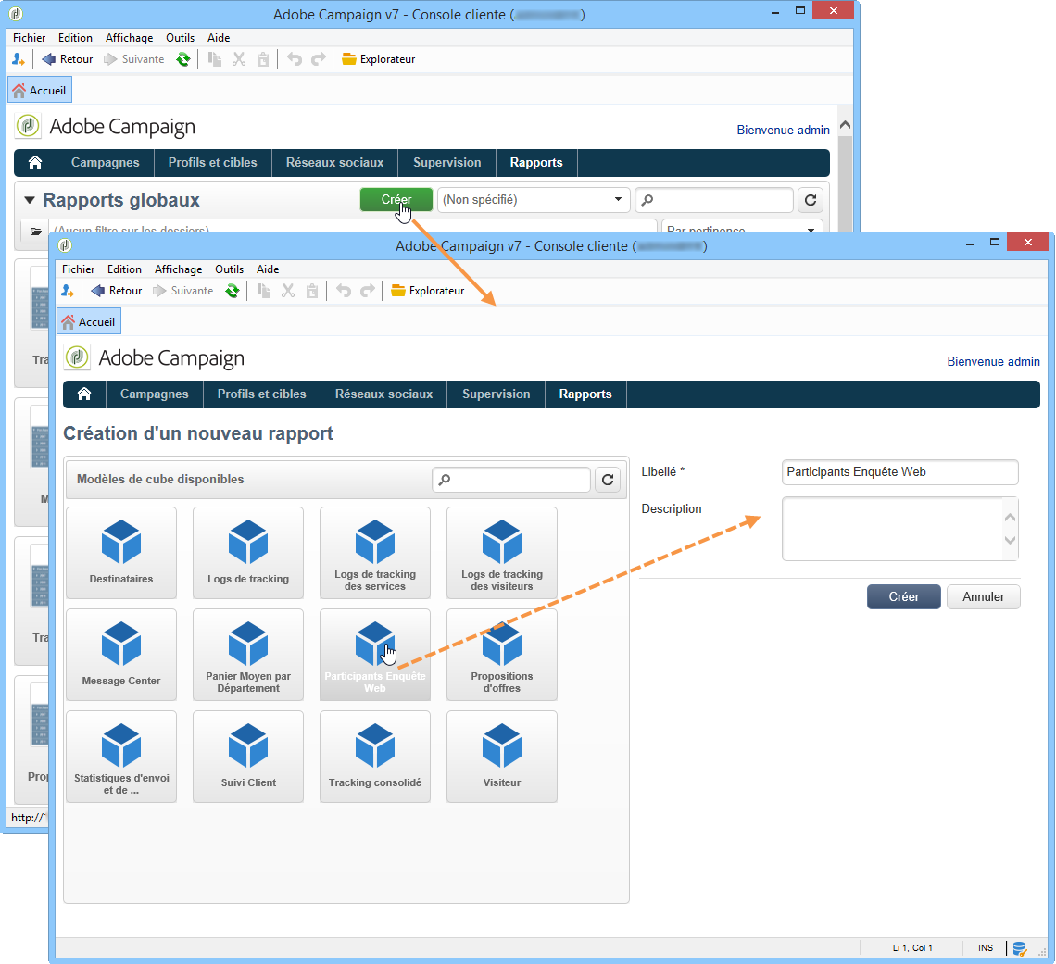Click Retour arrow in front window
This screenshot has width=1056, height=964.
click(117, 291)
